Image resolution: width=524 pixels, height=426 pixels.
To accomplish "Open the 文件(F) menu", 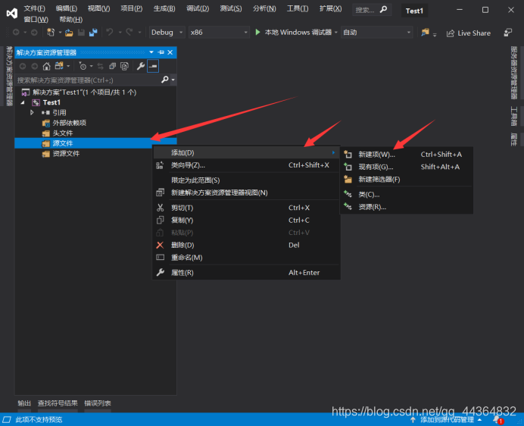I will click(34, 8).
